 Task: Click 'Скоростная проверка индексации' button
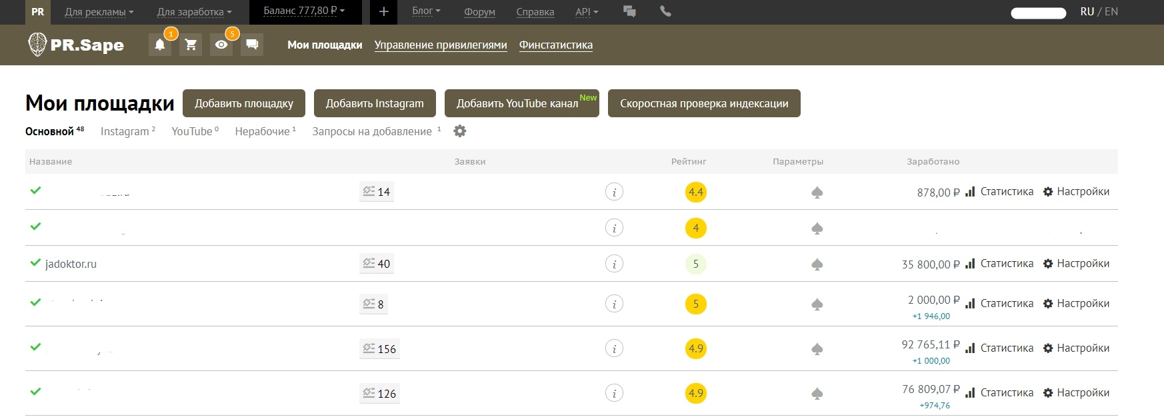703,103
